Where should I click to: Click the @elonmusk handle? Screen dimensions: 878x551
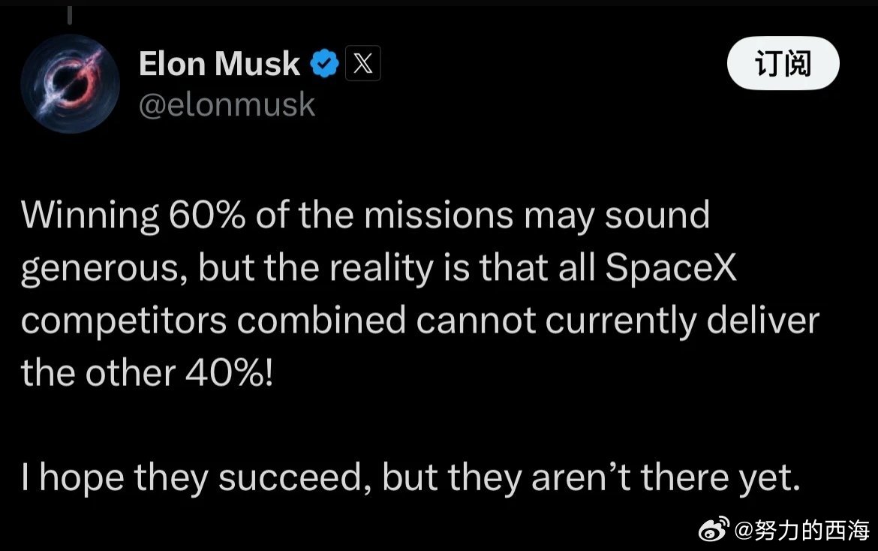[x=227, y=104]
